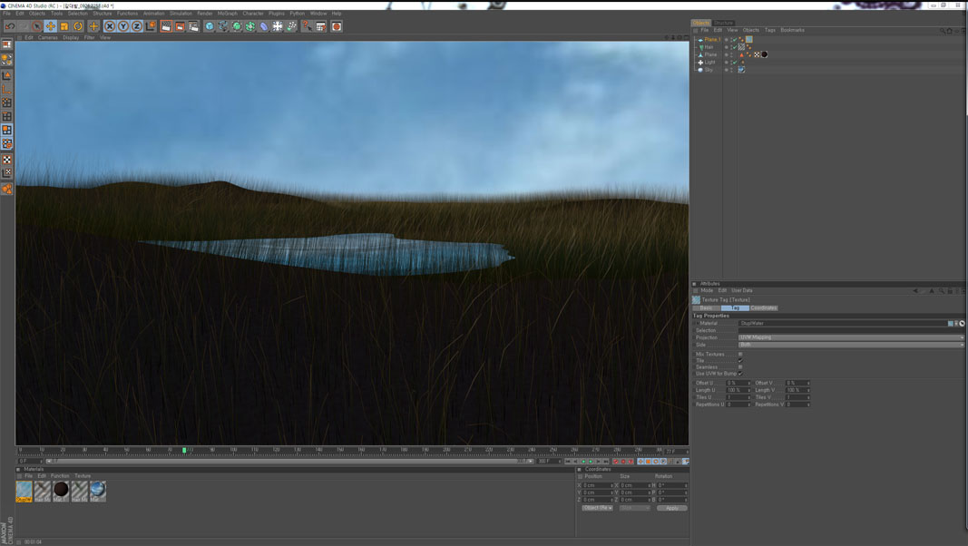Open the viewport Cameras menu
Viewport: 968px width, 546px height.
tap(47, 37)
